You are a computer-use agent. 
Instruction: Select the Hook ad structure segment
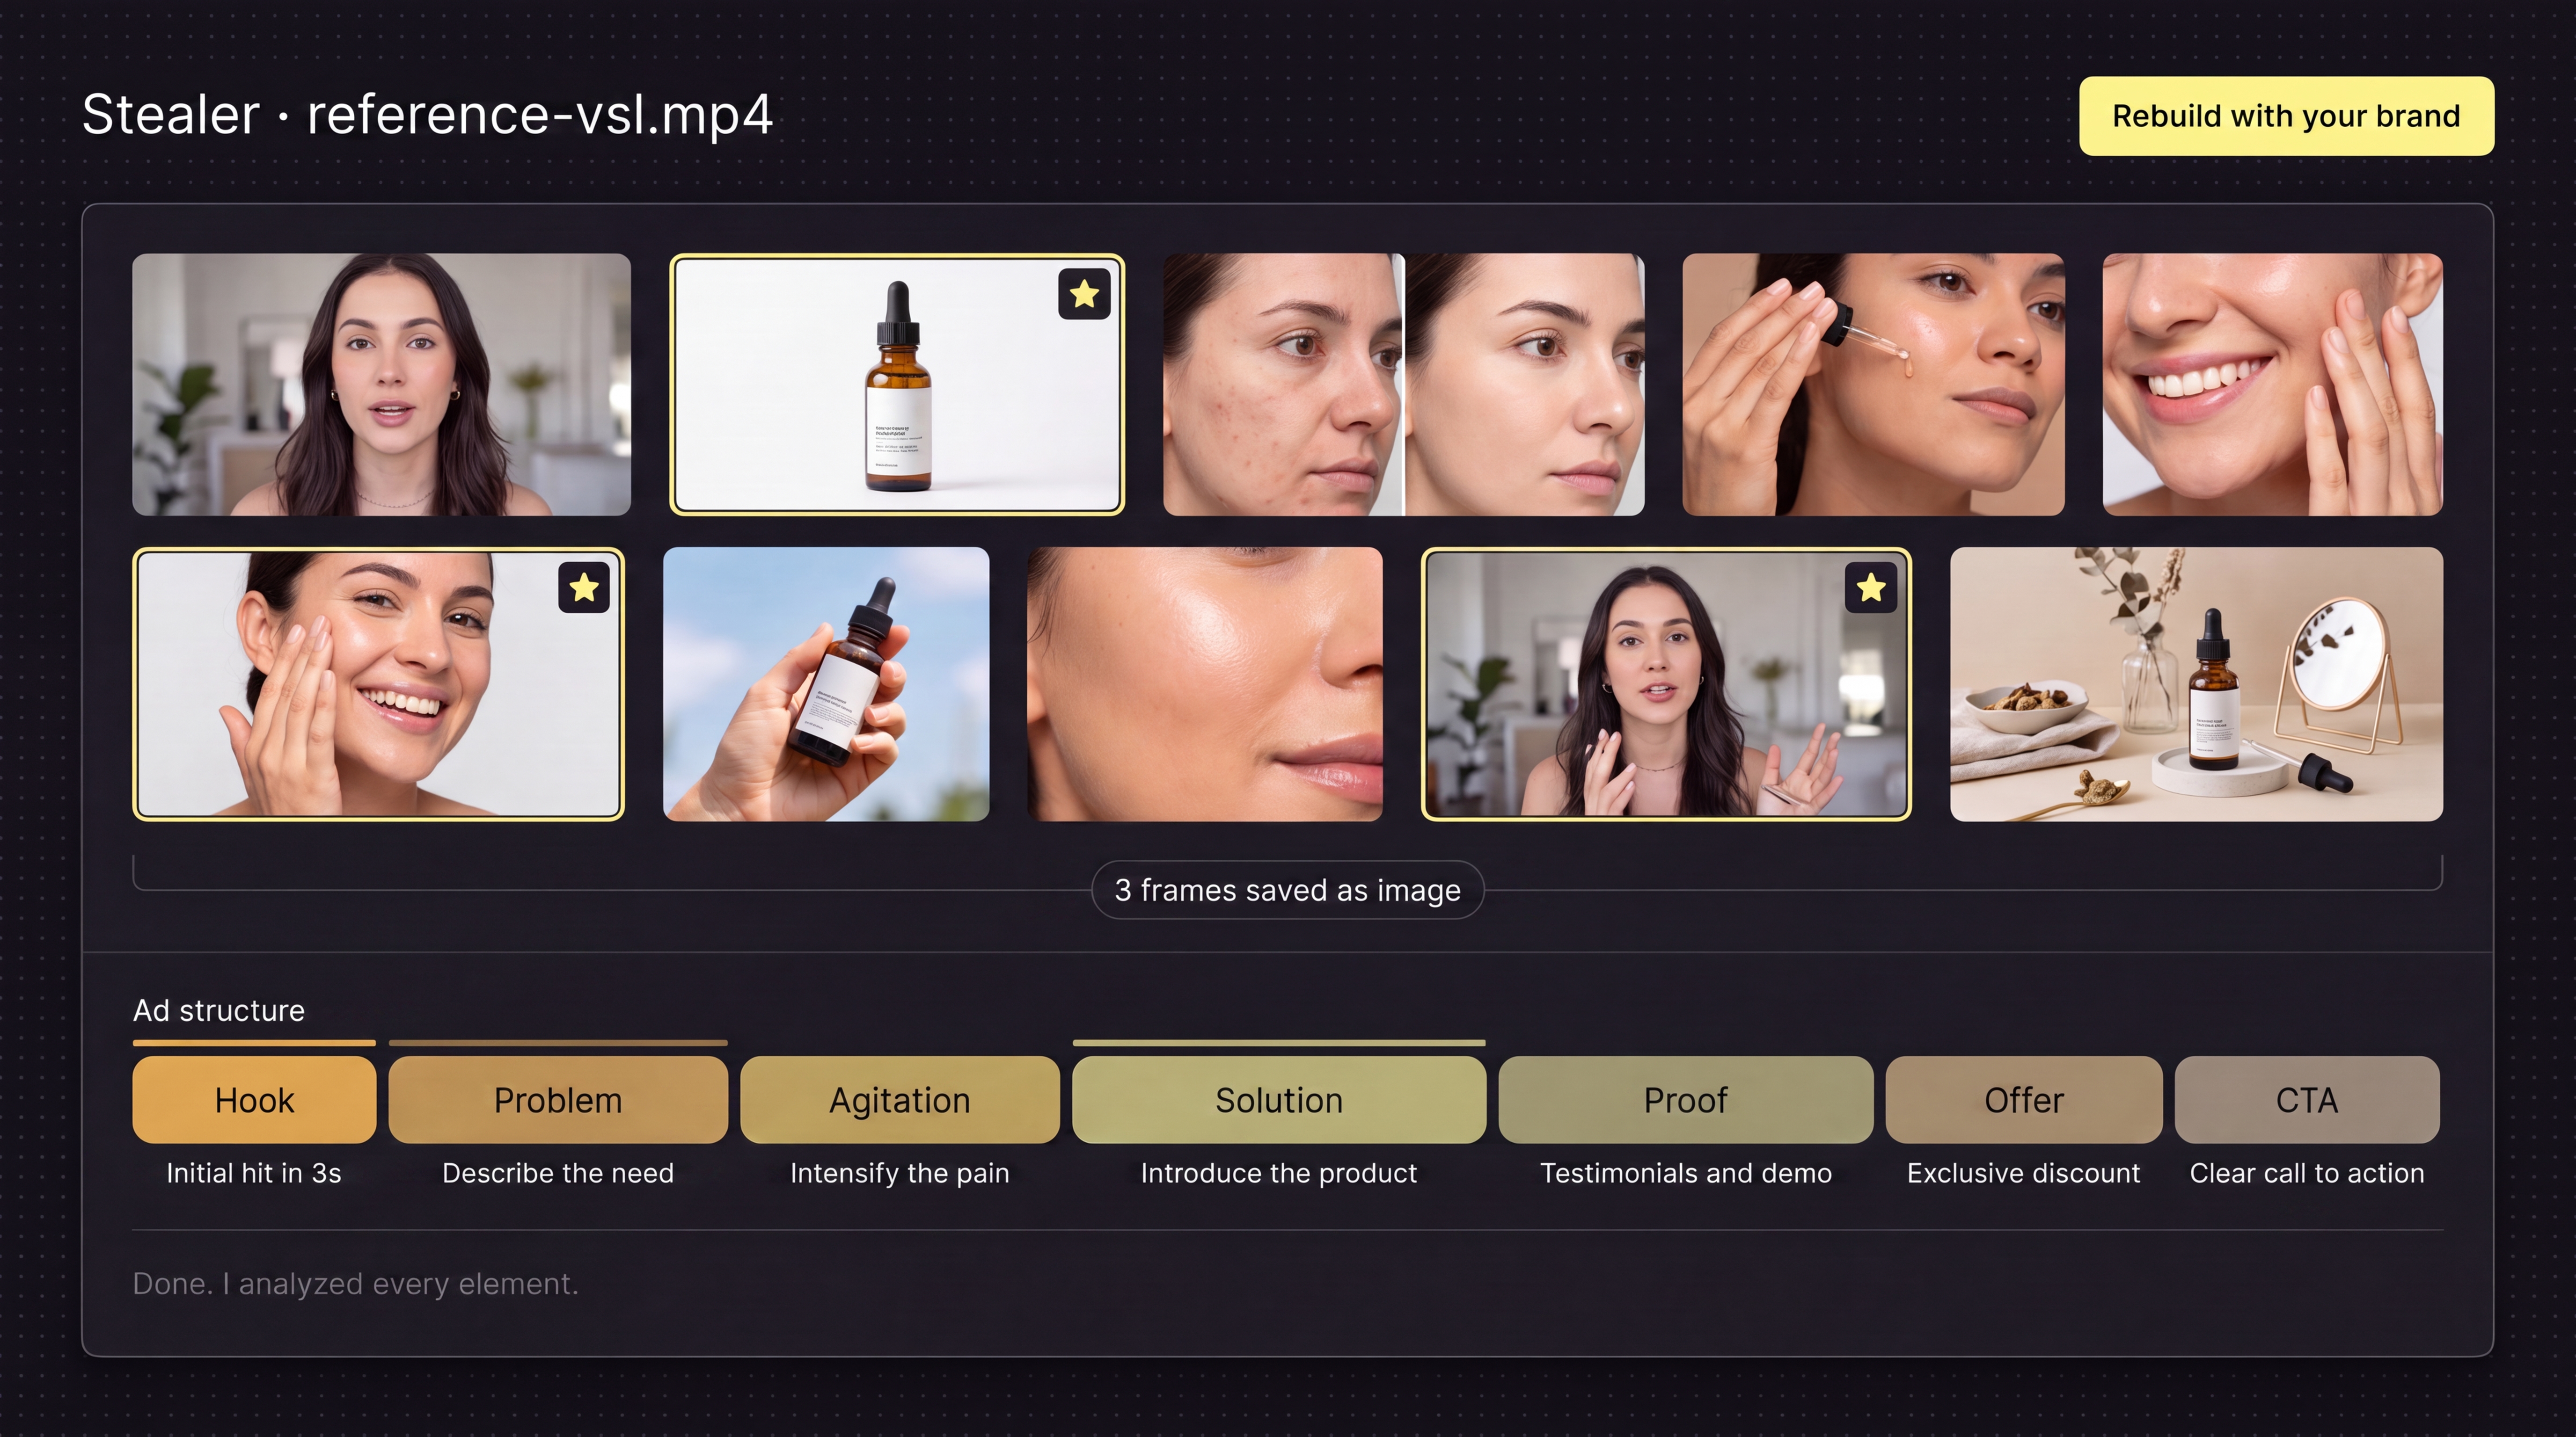(x=254, y=1100)
